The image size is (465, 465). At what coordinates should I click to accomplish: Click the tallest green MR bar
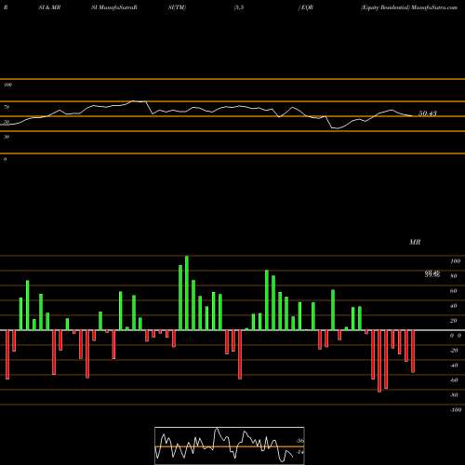[187, 293]
